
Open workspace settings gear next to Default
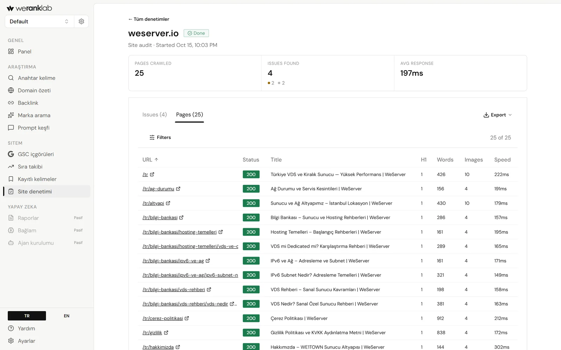coord(81,21)
